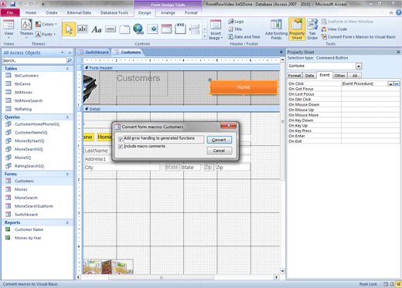Viewport: 402px width, 288px height.
Task: Open the Insert Image tool
Action: click(x=216, y=29)
